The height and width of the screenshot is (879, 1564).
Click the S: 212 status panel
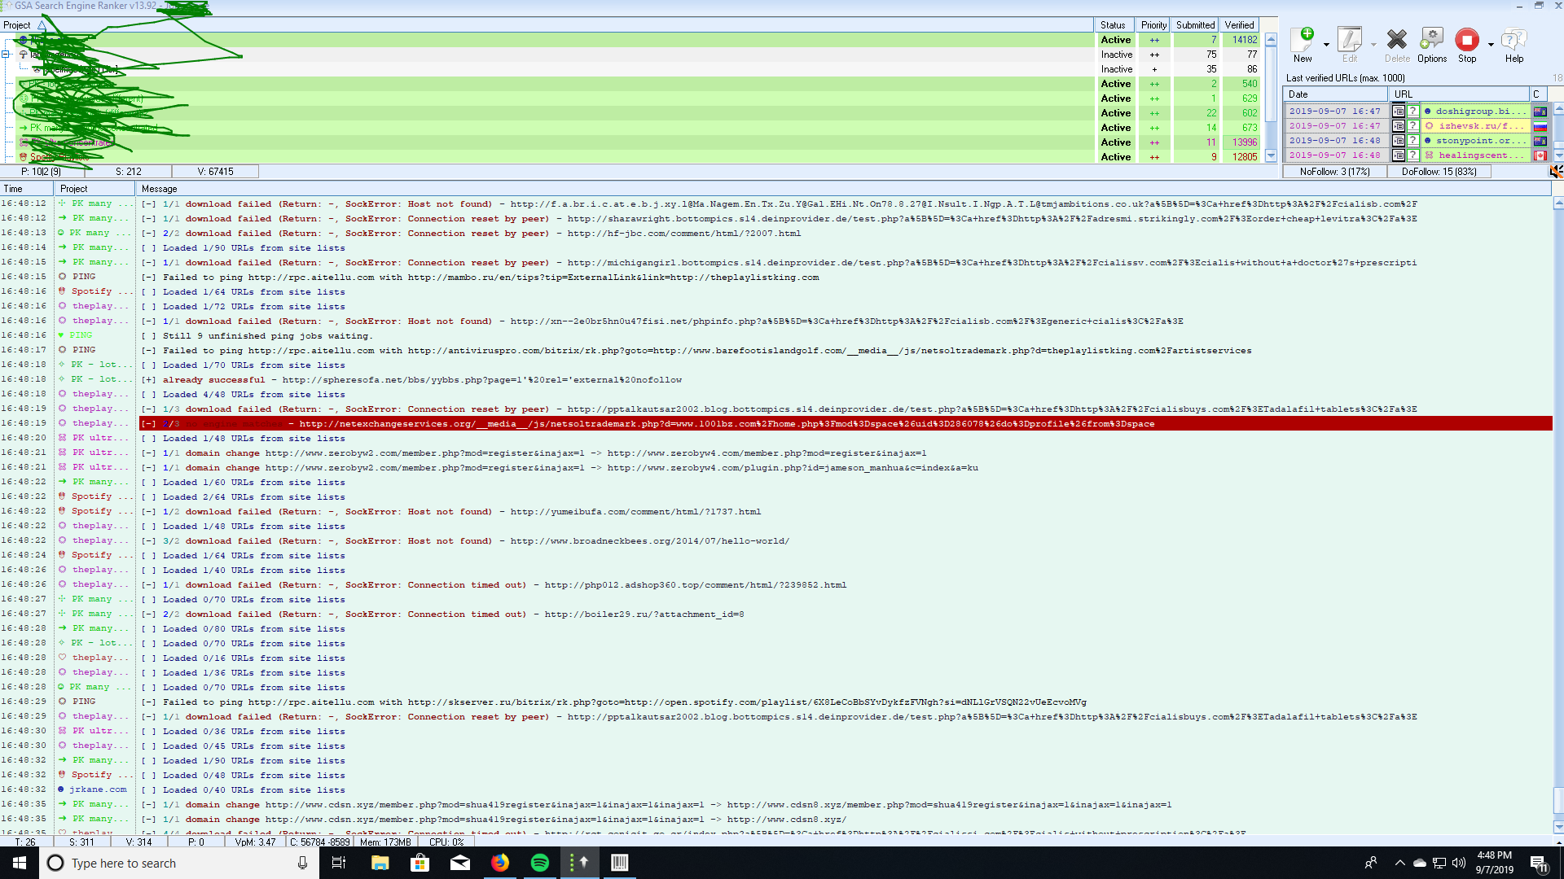click(x=128, y=172)
